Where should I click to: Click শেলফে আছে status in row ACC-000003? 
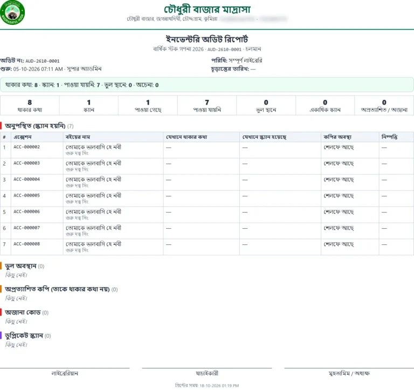pyautogui.click(x=339, y=163)
